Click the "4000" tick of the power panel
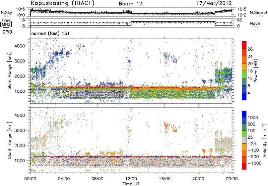This screenshot has height=186, width=268. click(19, 46)
